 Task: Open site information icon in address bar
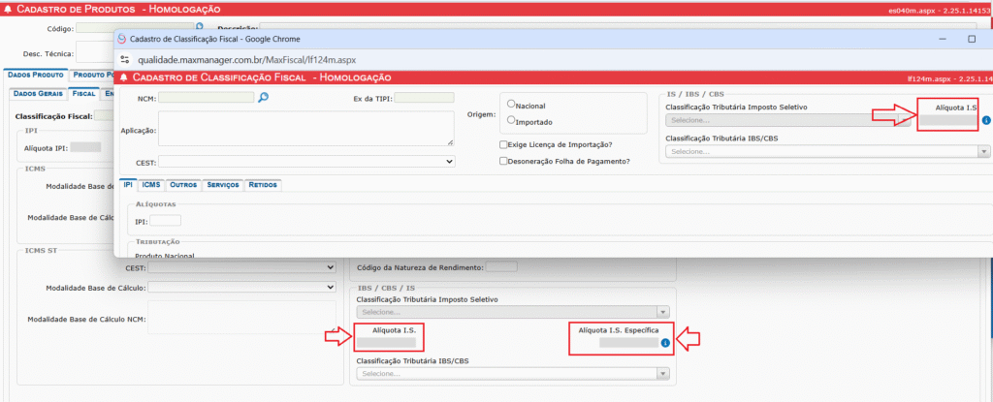pos(123,60)
